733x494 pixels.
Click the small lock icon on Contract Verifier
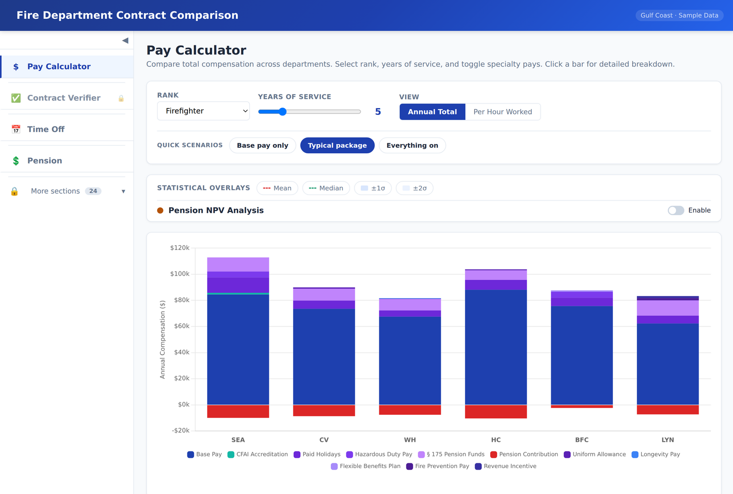click(x=121, y=98)
